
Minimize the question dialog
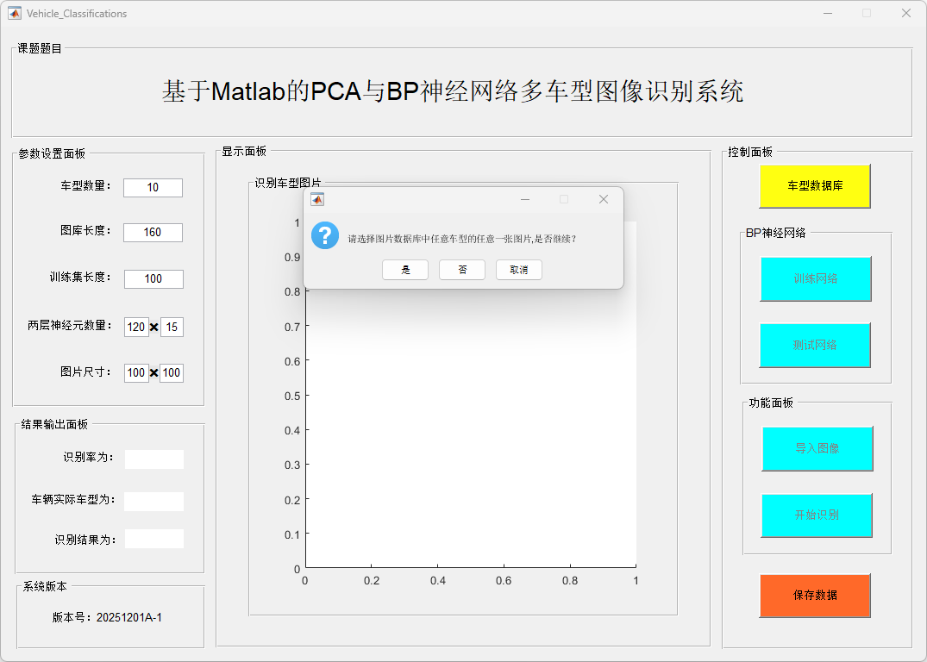(x=524, y=199)
